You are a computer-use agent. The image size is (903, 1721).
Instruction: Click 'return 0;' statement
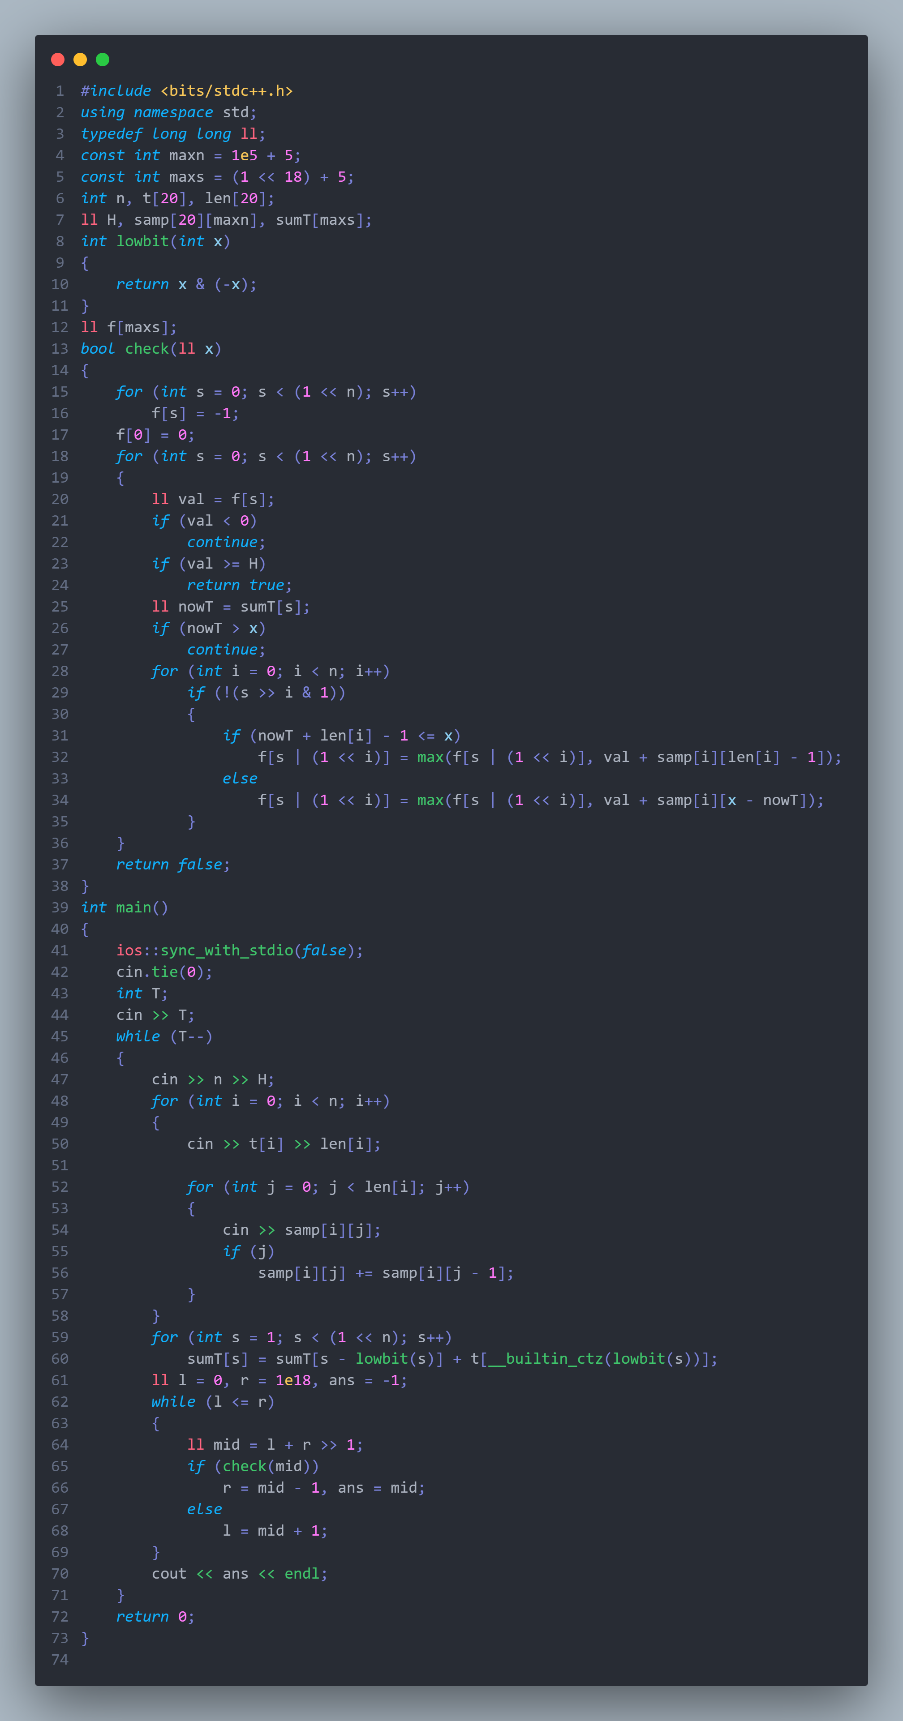[155, 1617]
